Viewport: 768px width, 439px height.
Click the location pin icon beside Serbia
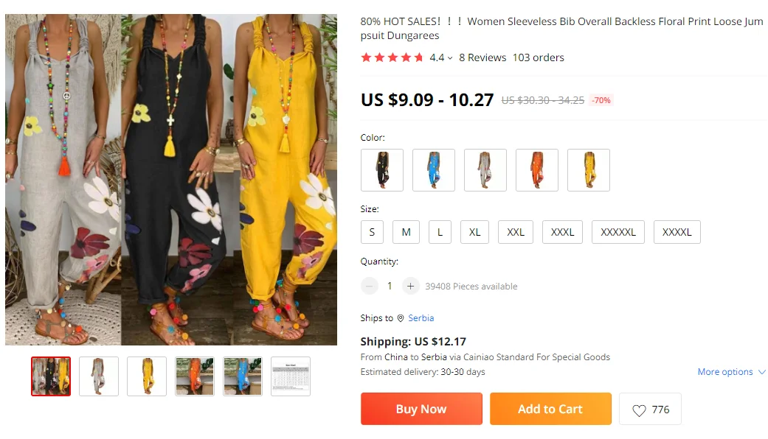pos(401,318)
